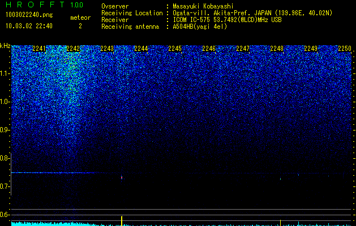
Task: Click the Ogata-vill. Akita-Pref. JAPAN location text
Action: 252,13
